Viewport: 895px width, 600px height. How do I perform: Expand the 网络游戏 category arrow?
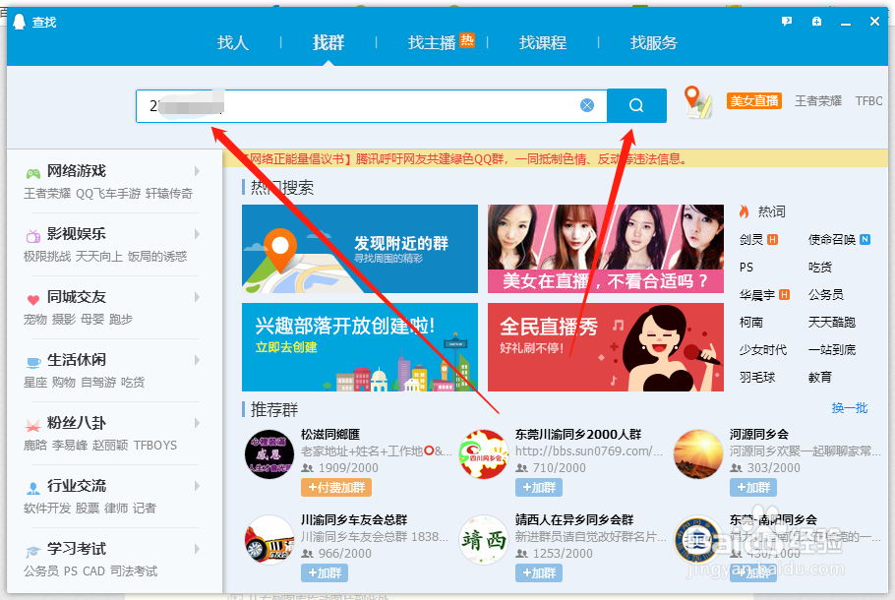197,171
